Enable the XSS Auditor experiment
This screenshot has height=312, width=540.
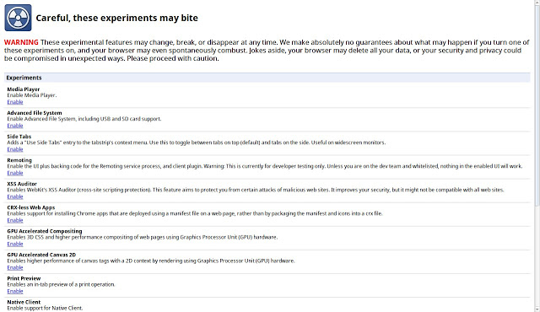click(x=15, y=196)
